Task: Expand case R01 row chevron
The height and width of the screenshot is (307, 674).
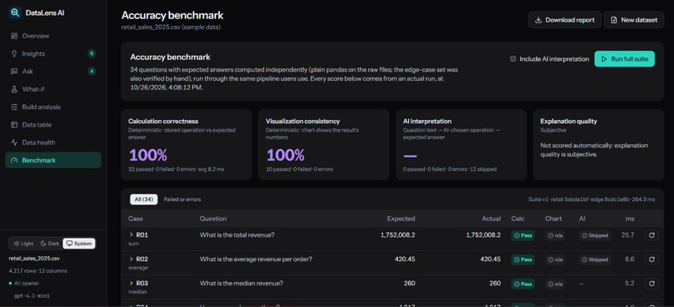Action: tap(131, 235)
